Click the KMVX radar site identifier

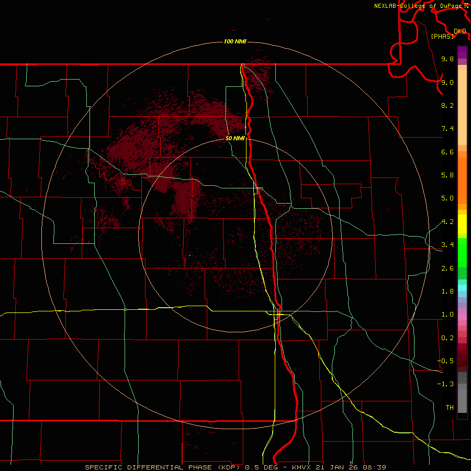point(301,467)
